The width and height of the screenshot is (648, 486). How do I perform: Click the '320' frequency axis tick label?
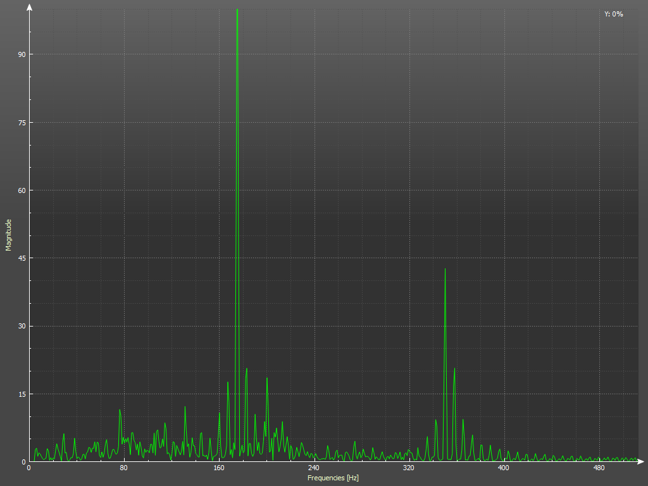click(x=409, y=468)
